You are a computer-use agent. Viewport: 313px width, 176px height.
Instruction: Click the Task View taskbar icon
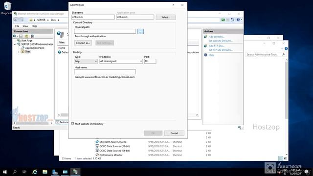(24, 172)
